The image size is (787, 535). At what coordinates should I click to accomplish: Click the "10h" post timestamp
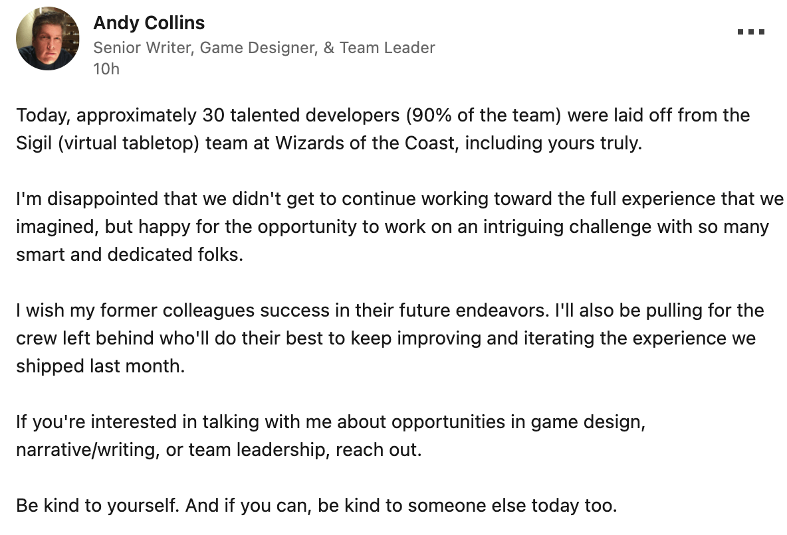(x=106, y=68)
